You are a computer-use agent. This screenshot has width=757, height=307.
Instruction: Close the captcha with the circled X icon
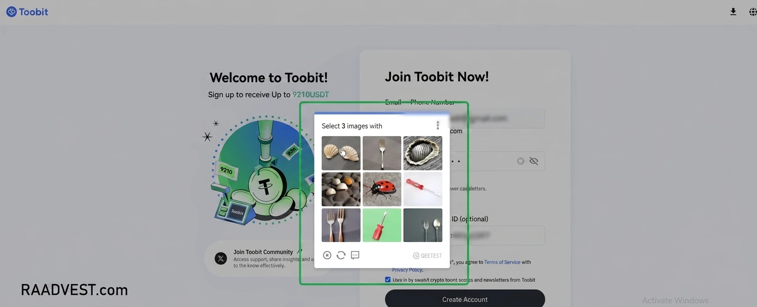[327, 255]
